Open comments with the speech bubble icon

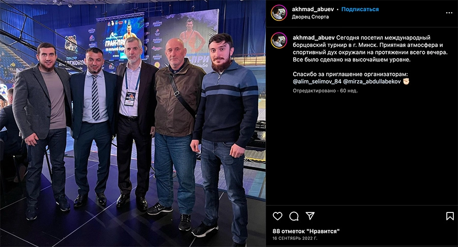click(x=294, y=216)
